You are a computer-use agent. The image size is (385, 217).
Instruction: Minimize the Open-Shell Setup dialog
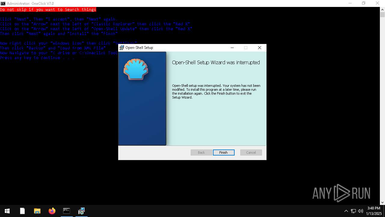[232, 48]
